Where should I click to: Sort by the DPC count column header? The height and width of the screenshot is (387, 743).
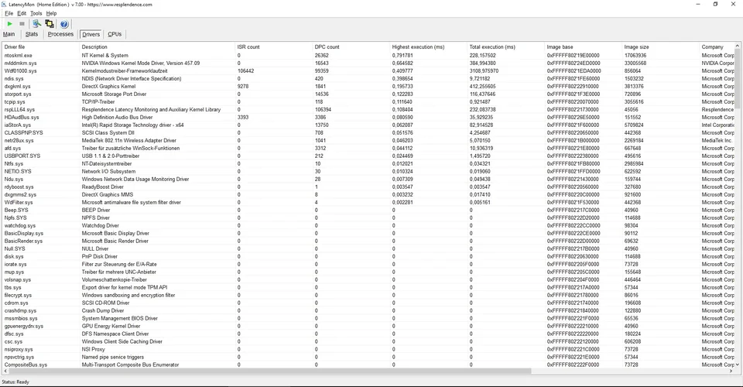pos(351,47)
